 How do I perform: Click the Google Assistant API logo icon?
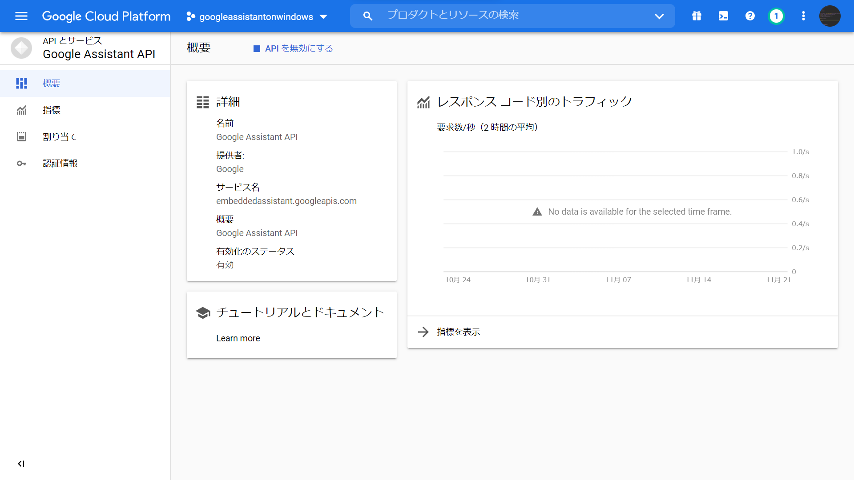(21, 48)
